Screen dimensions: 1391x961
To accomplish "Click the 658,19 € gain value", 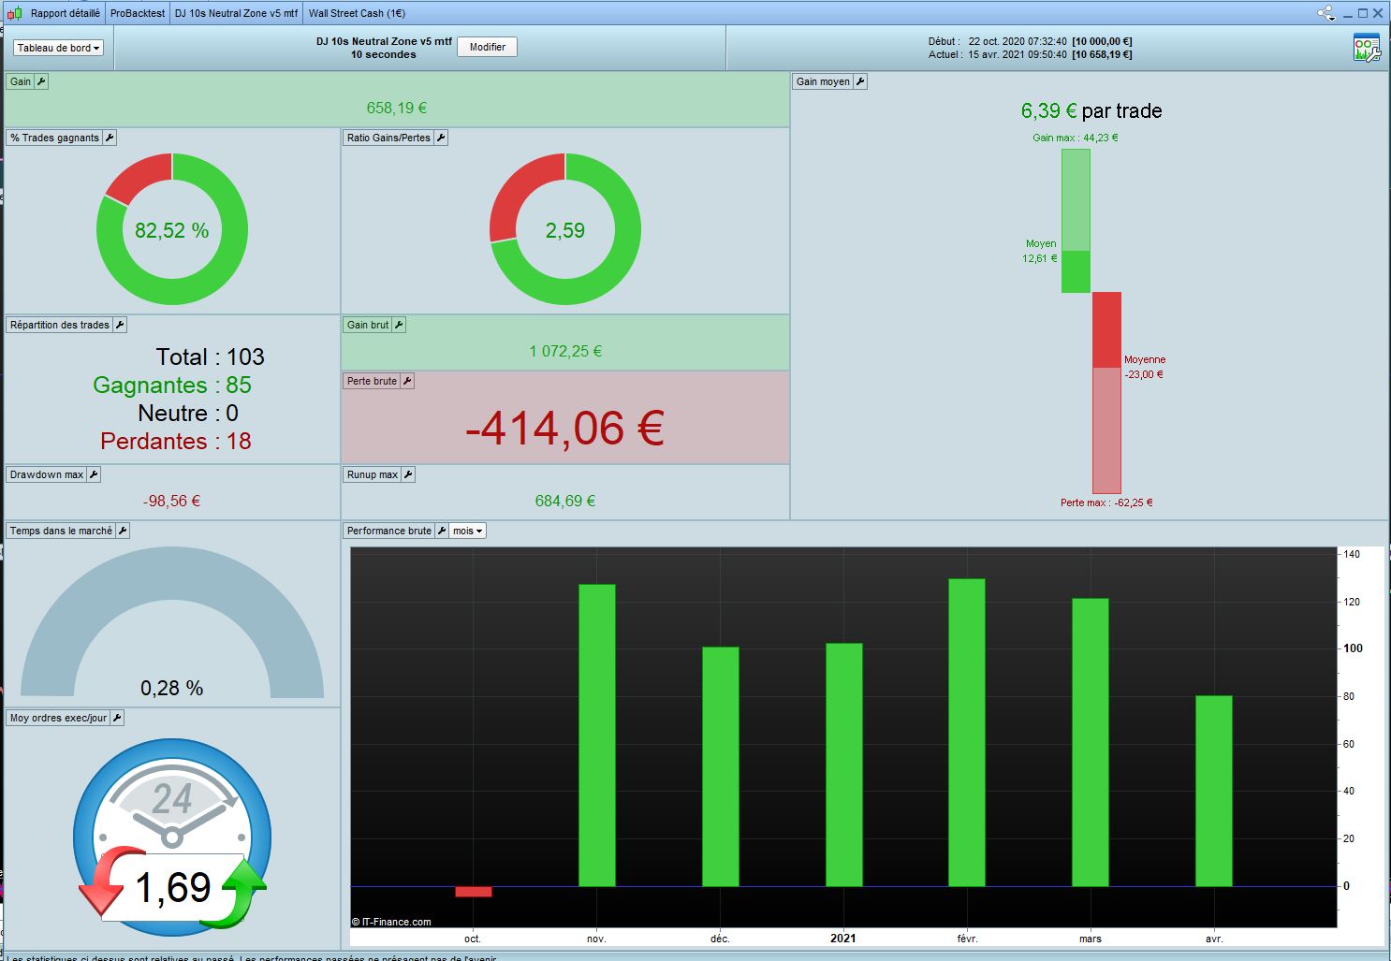I will tap(397, 109).
